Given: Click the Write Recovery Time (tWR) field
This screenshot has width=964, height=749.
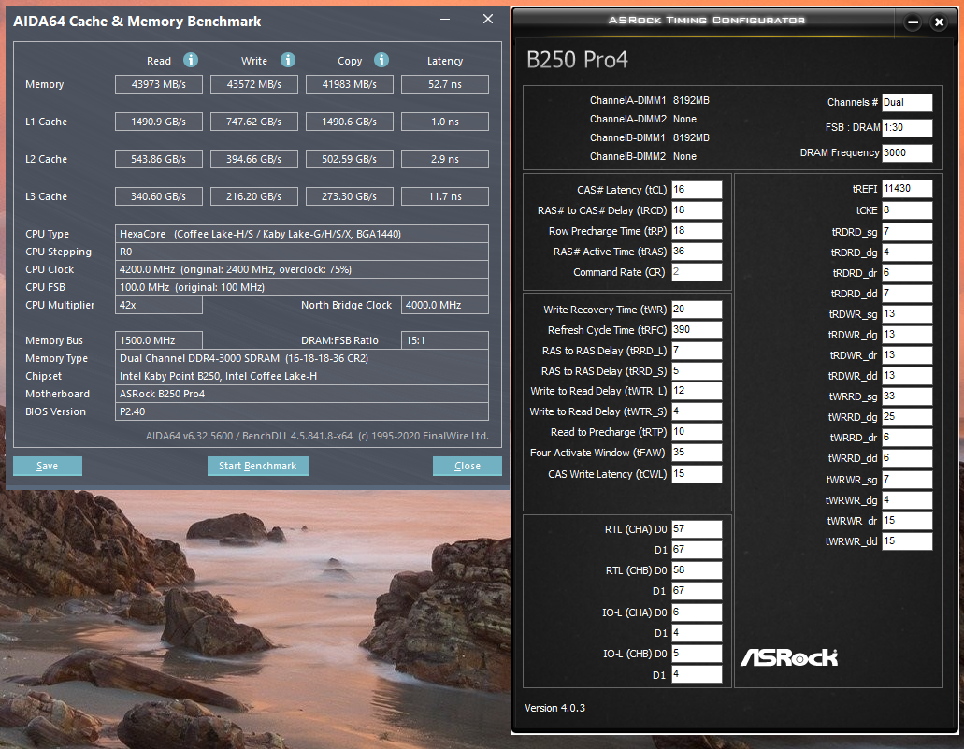Looking at the screenshot, I should (697, 310).
